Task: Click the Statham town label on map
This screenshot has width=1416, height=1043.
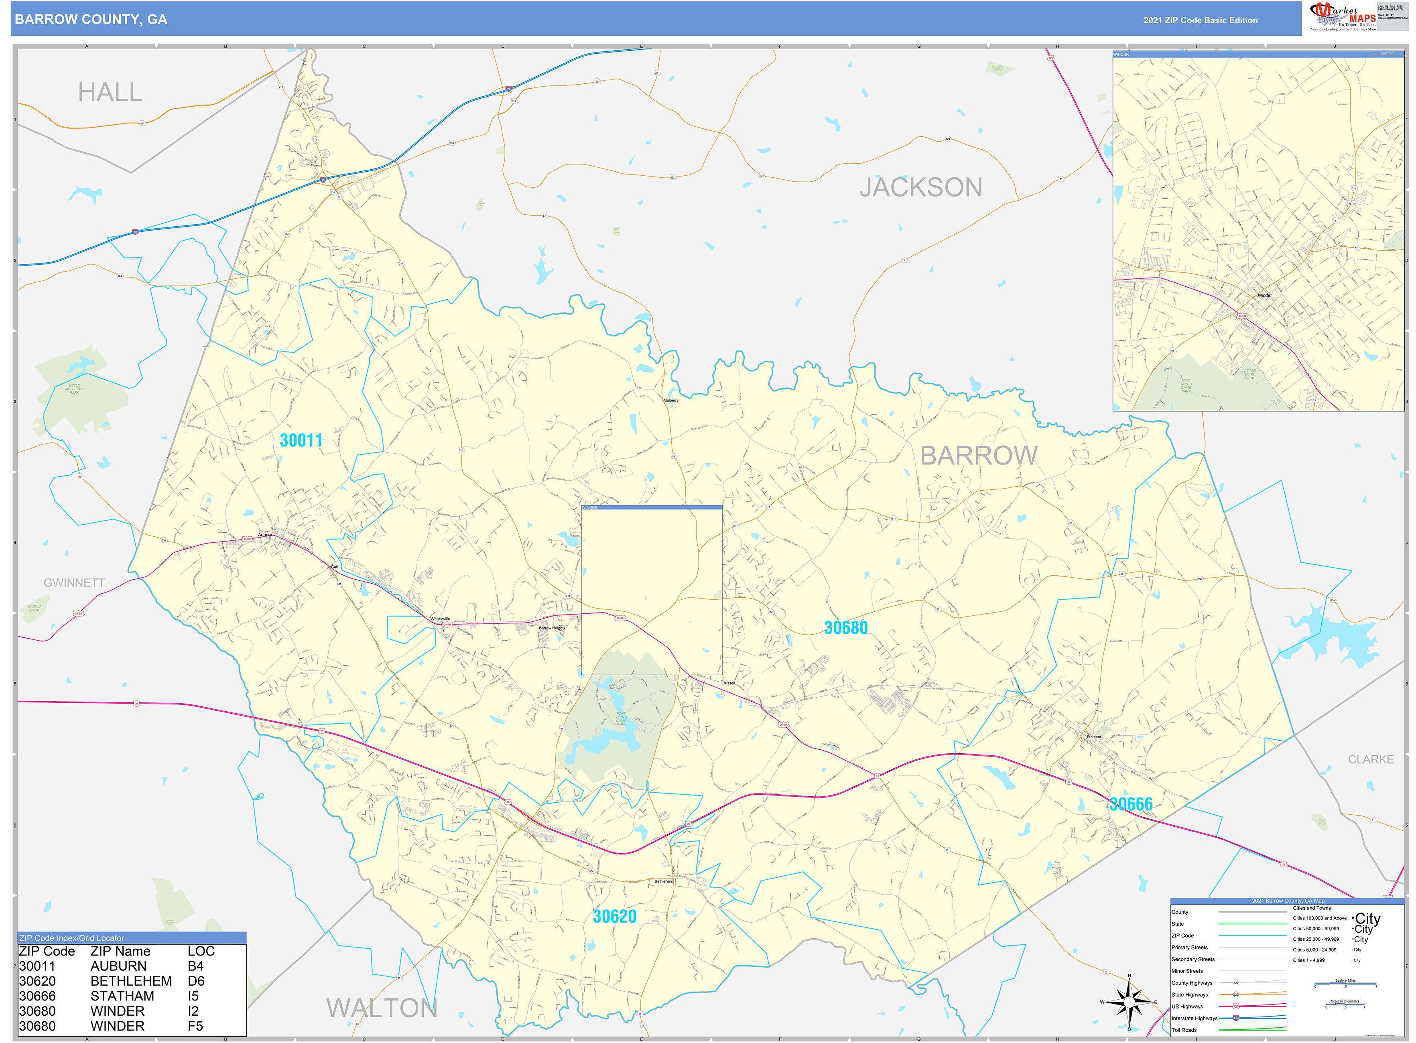Action: click(1093, 737)
